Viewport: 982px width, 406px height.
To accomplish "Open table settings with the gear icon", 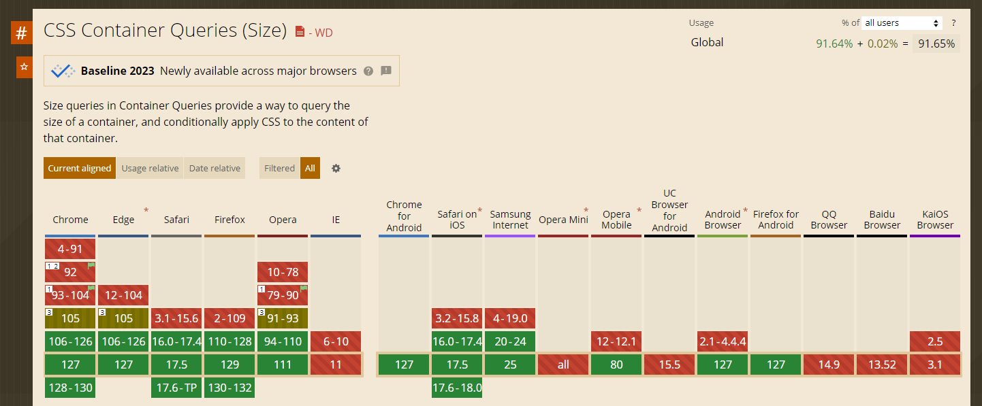I will pyautogui.click(x=336, y=168).
